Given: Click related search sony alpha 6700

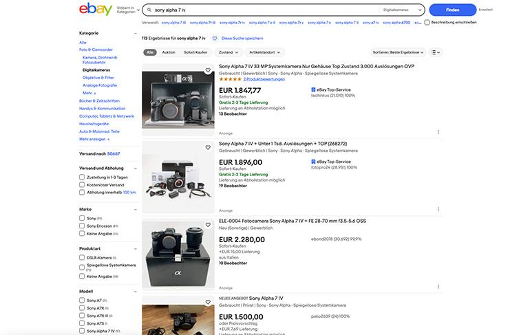Looking at the screenshot, I should [396, 23].
